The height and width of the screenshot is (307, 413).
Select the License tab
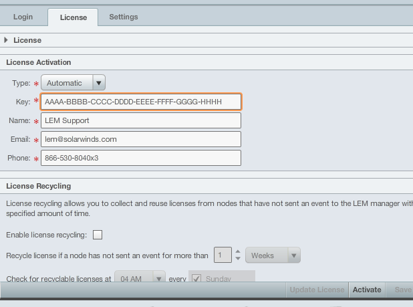pos(73,17)
